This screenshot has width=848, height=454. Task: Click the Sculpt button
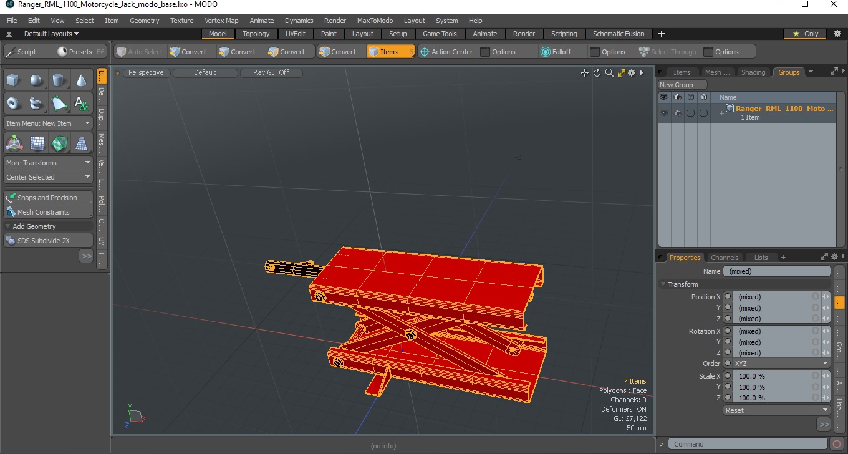tap(28, 52)
